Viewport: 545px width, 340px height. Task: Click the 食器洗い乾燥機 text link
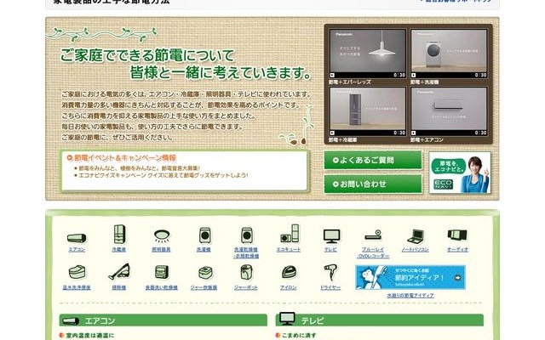tap(161, 287)
